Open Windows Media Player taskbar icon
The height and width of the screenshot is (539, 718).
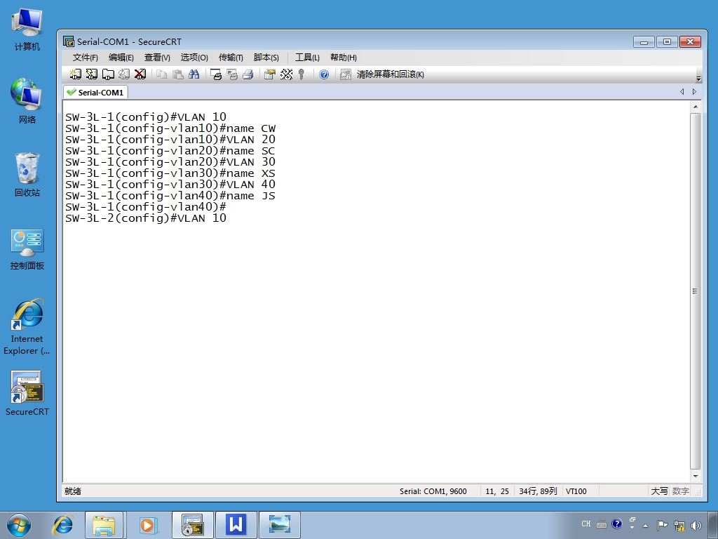147,525
